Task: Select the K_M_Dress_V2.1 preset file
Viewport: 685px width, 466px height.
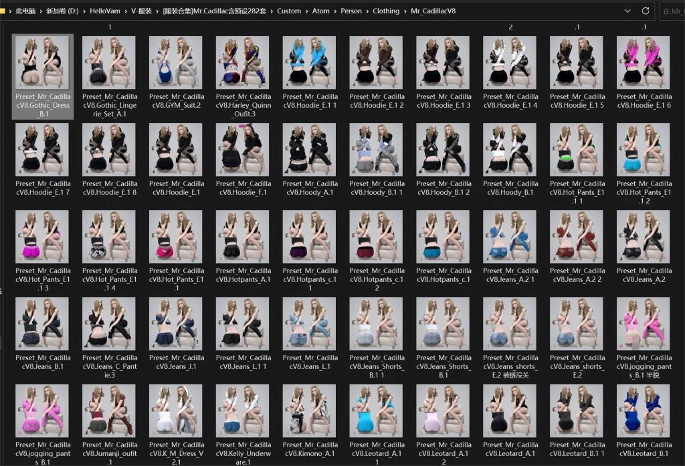Action: pyautogui.click(x=175, y=410)
